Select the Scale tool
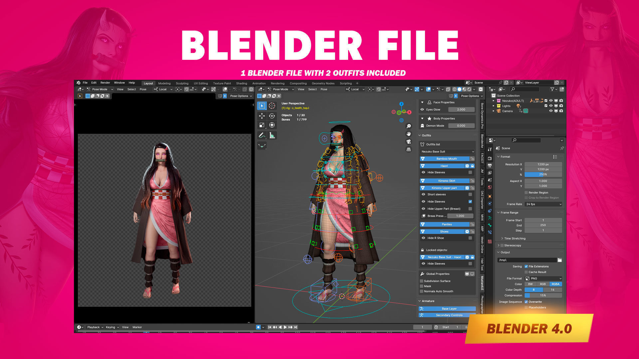639x359 pixels. (262, 125)
